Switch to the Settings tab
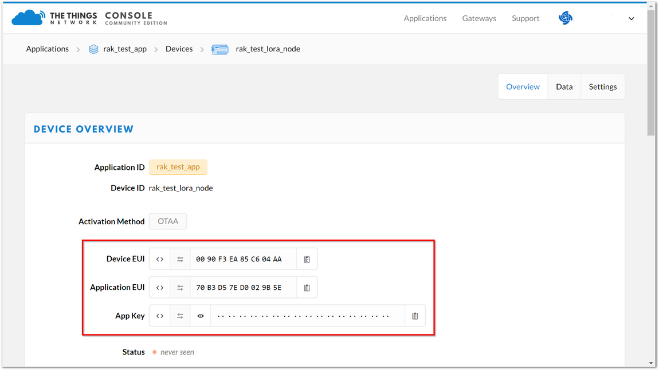The width and height of the screenshot is (659, 370). click(603, 86)
